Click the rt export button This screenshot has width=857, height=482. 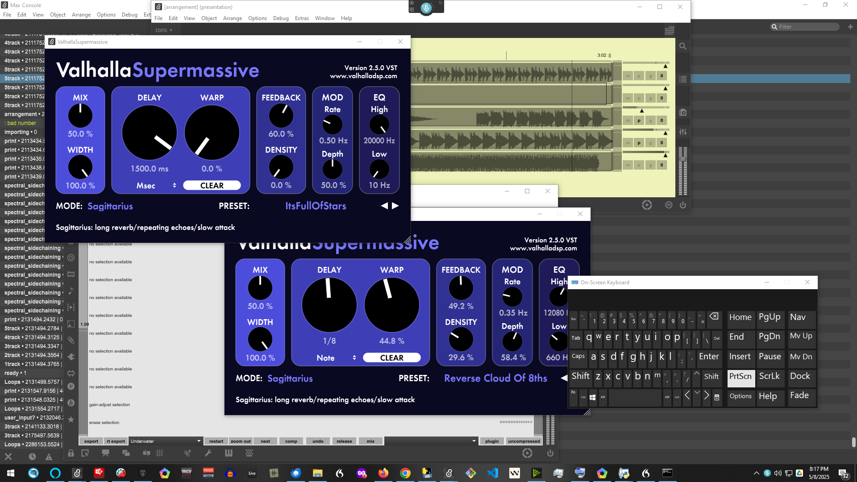pos(116,441)
